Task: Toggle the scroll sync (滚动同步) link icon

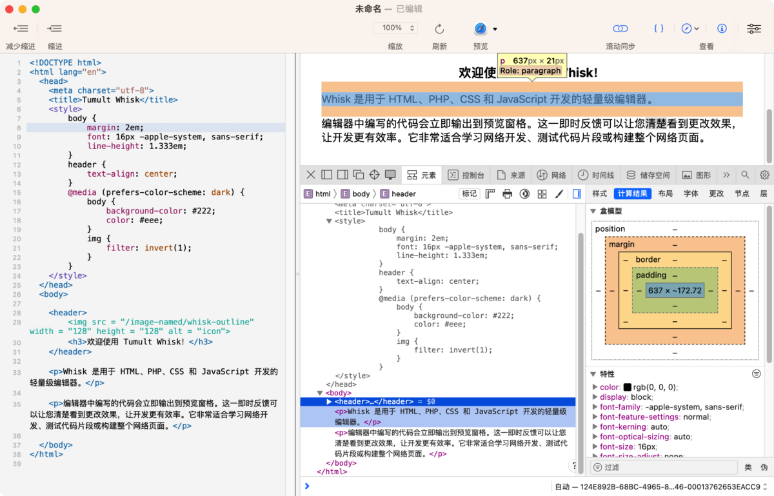Action: point(620,28)
